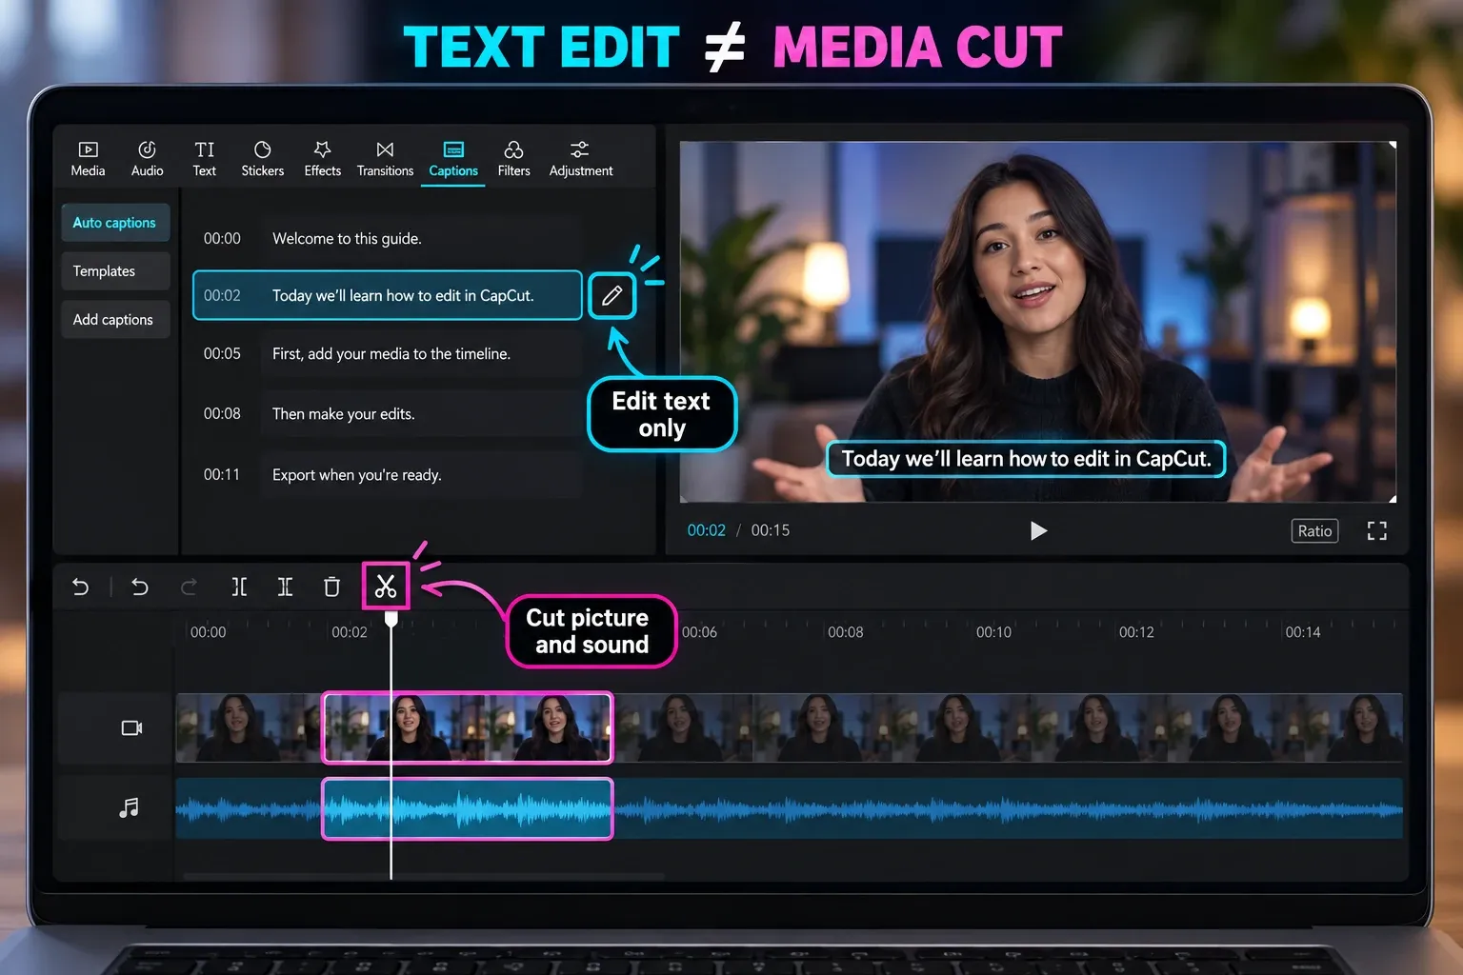This screenshot has height=975, width=1463.
Task: Open caption Templates
Action: (x=115, y=271)
